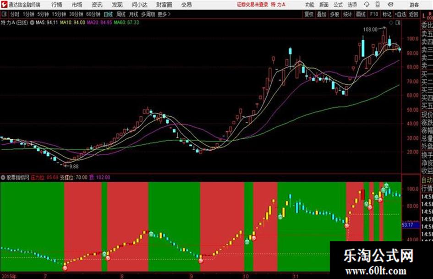Viewport: 433px width, 279px height.
Task: Click the 自动 label in right sidebar
Action: tap(427, 180)
